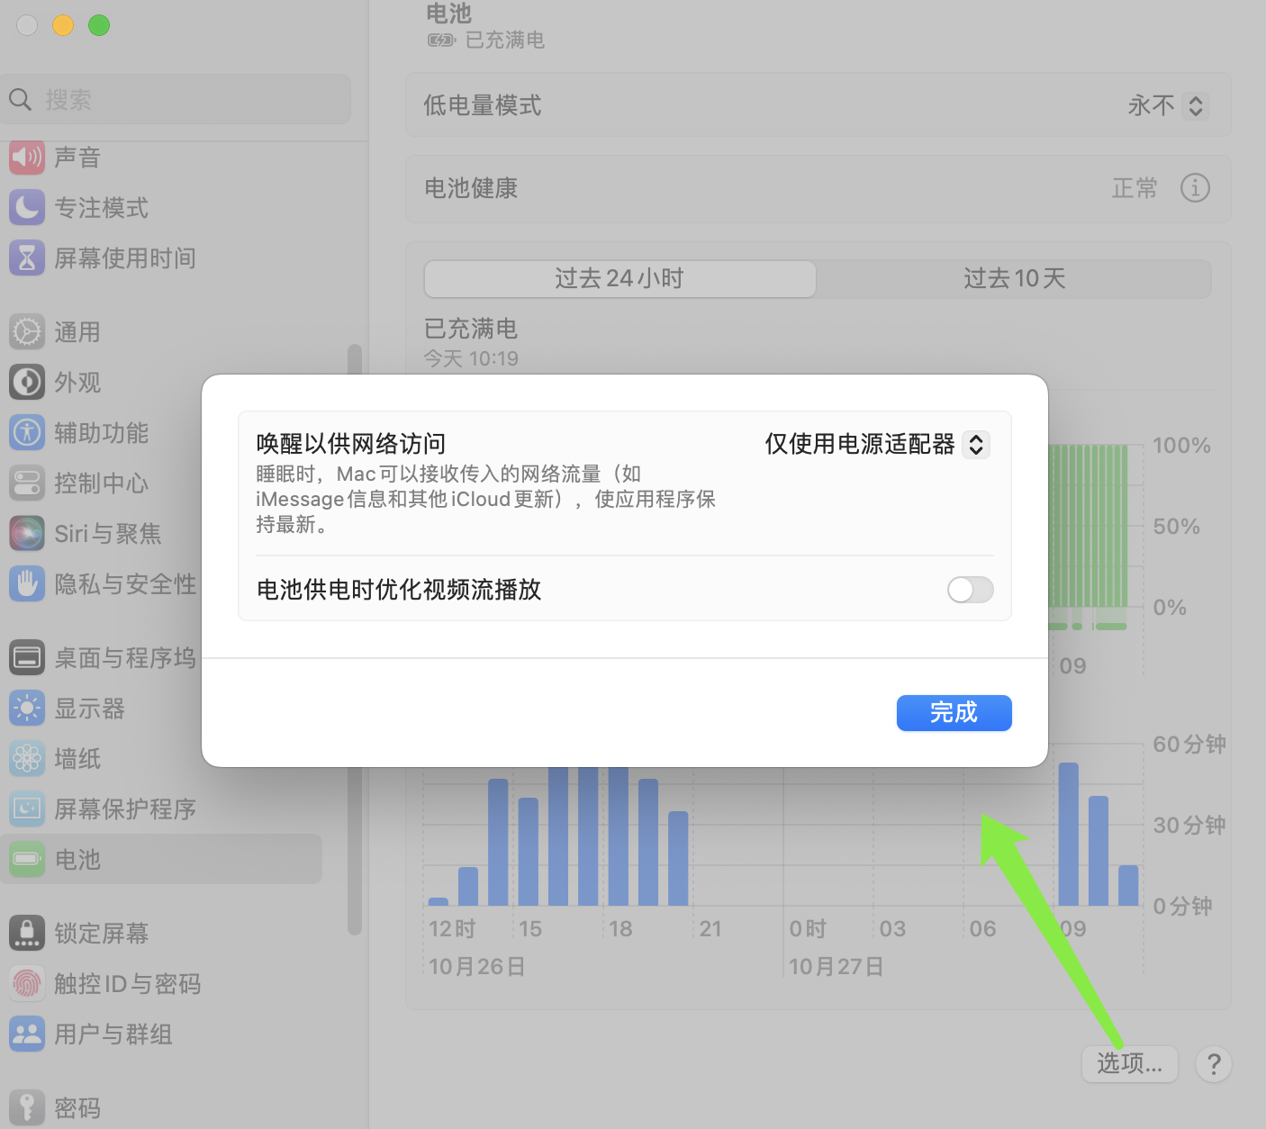The width and height of the screenshot is (1266, 1129).
Task: Click the Screen Saver (屏幕保护程序) icon
Action: pos(27,809)
